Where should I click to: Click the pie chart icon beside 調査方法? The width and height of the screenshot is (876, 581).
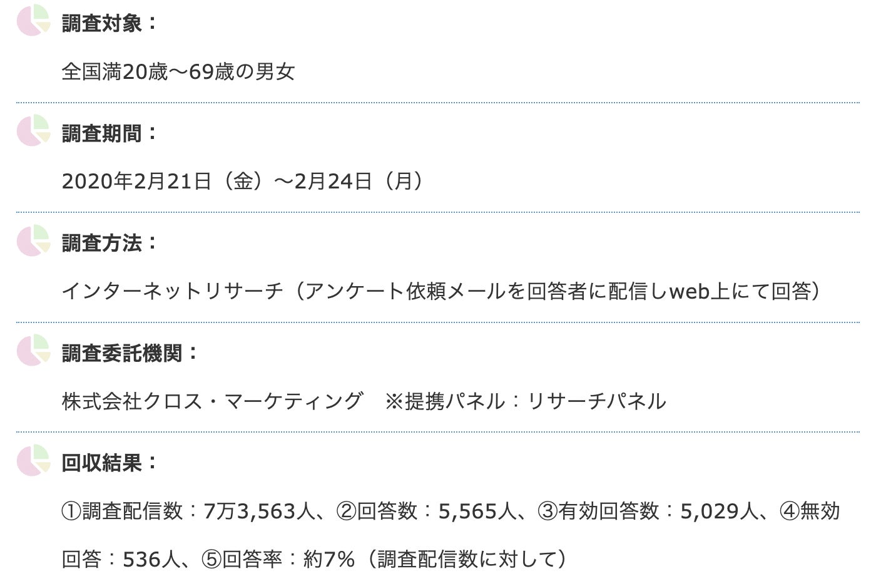[x=33, y=240]
